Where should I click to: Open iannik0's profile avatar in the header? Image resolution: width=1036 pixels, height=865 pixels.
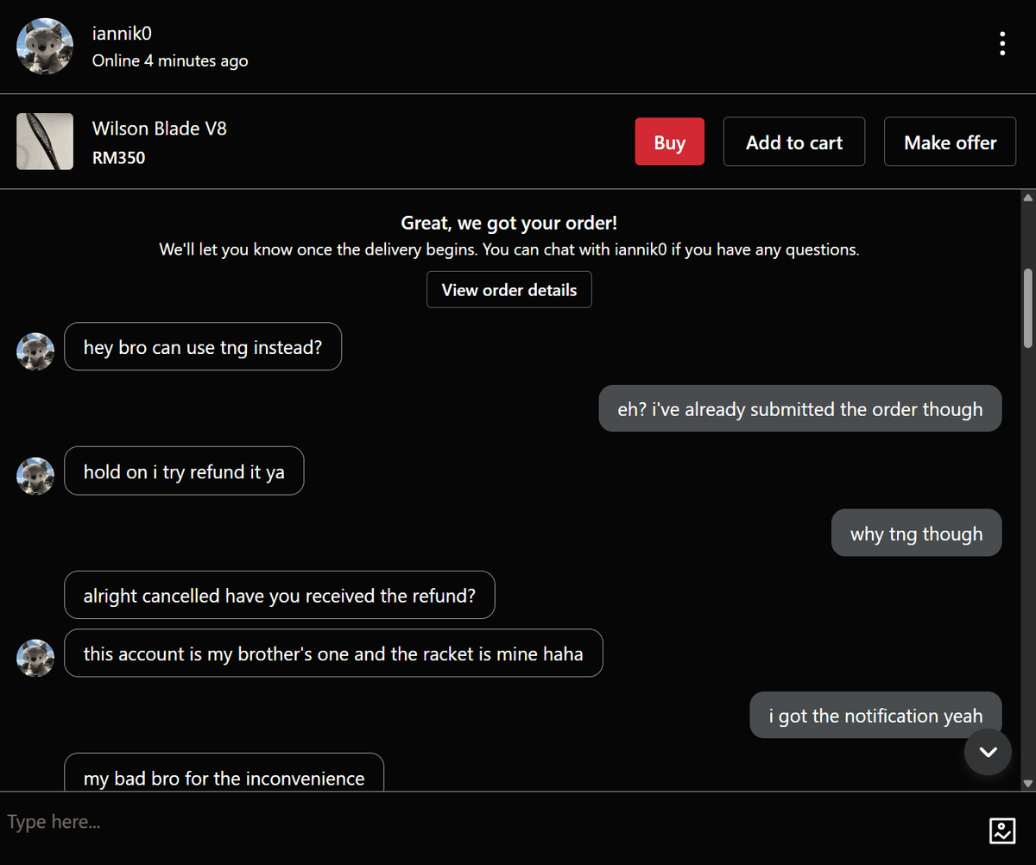point(44,45)
